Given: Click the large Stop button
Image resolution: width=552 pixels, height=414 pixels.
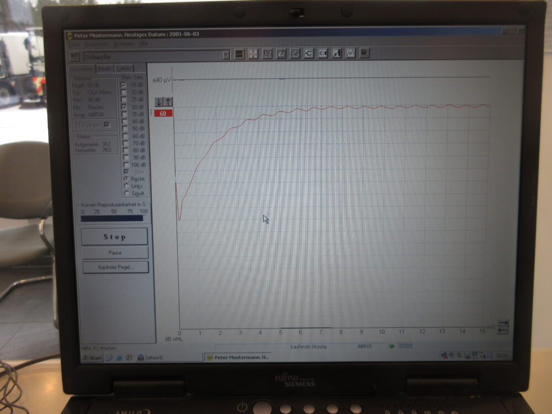Looking at the screenshot, I should click(x=114, y=237).
